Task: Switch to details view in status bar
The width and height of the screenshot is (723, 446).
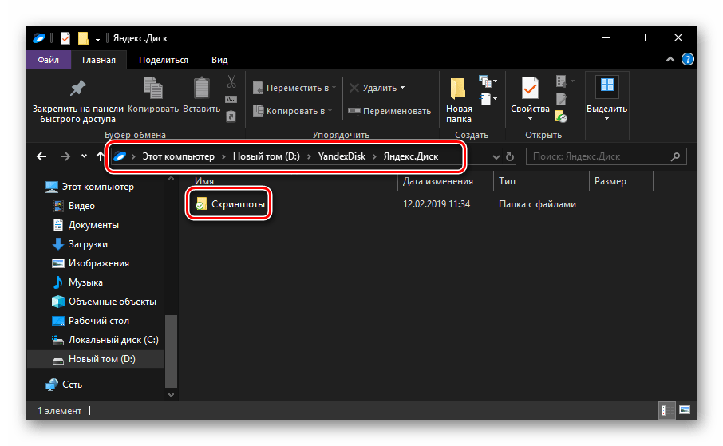Action: 666,410
